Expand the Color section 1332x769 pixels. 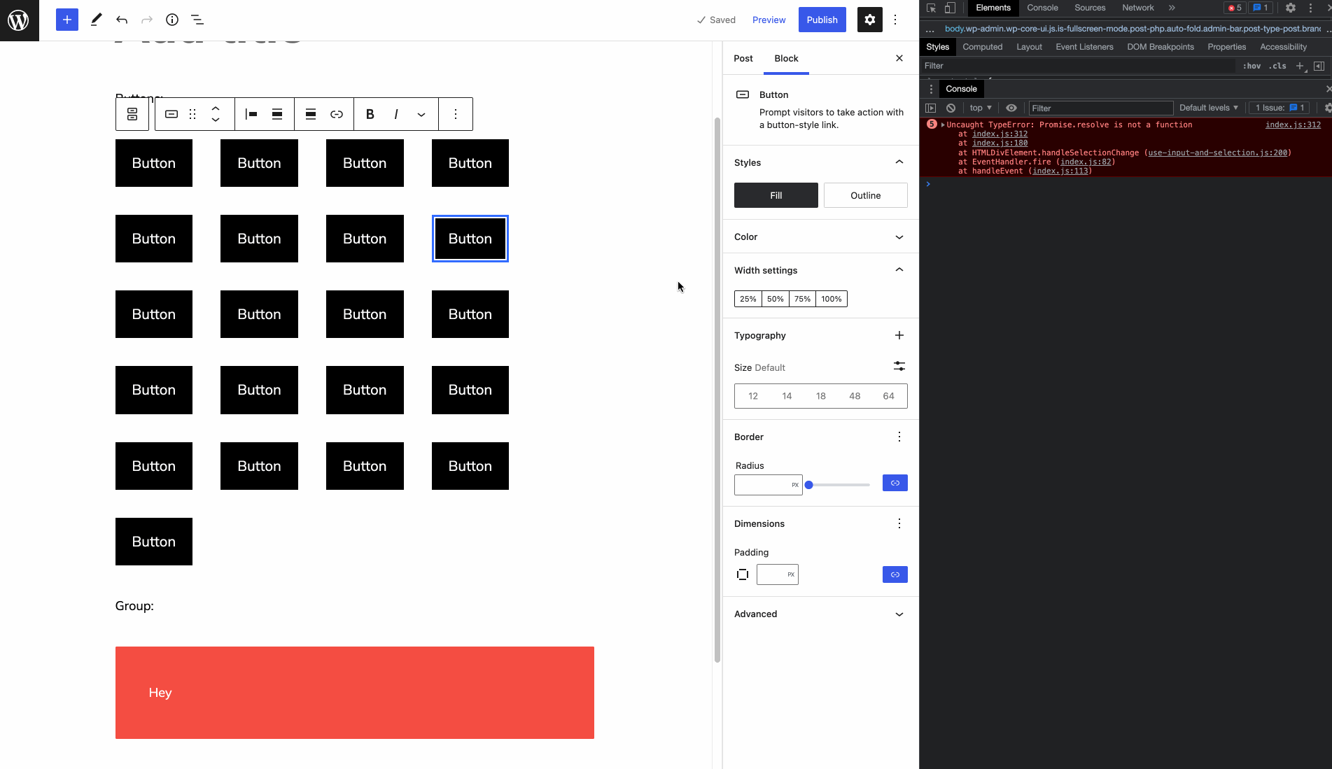(899, 237)
